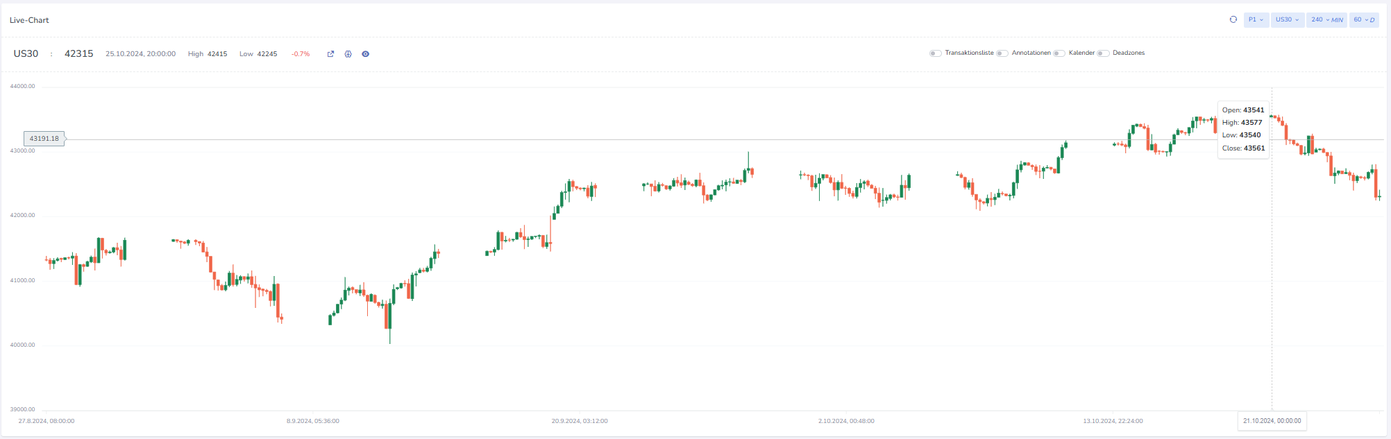Click the Low: 43540 tooltip value
This screenshot has width=1391, height=439.
tap(1242, 135)
